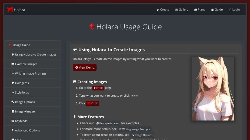Open Create page from top navigation

[x=163, y=10]
